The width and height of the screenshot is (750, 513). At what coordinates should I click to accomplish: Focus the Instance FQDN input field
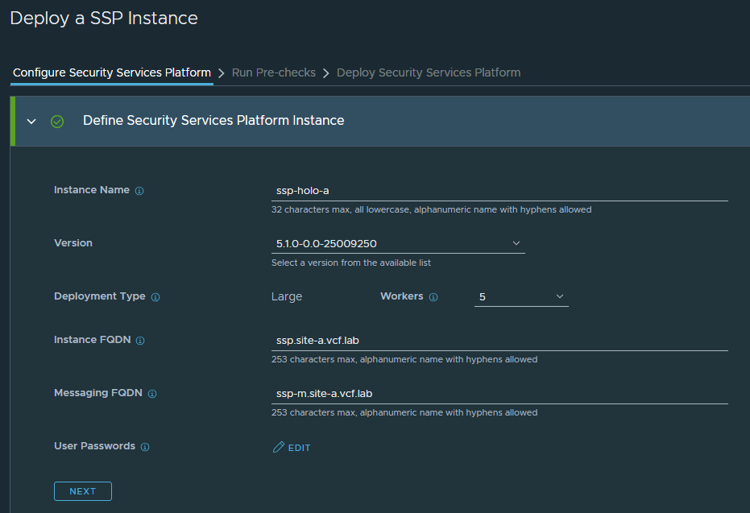pos(499,341)
